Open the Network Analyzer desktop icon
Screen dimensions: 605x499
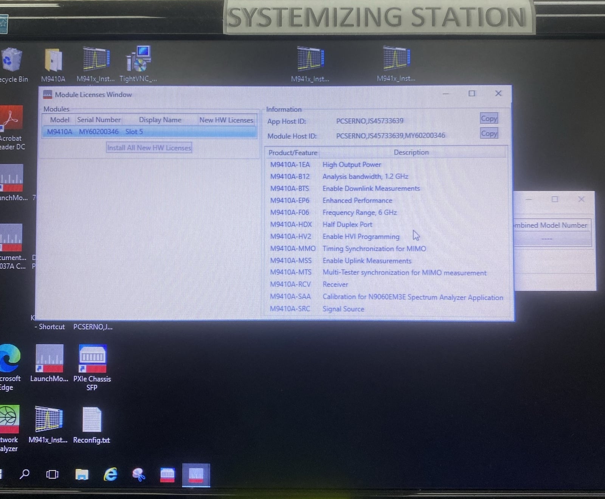[x=9, y=419]
